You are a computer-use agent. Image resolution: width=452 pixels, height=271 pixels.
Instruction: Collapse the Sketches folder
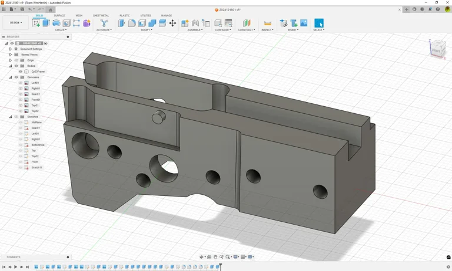(x=11, y=117)
